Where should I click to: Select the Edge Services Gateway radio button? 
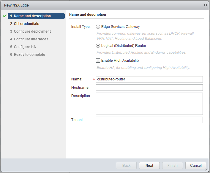click(x=98, y=27)
